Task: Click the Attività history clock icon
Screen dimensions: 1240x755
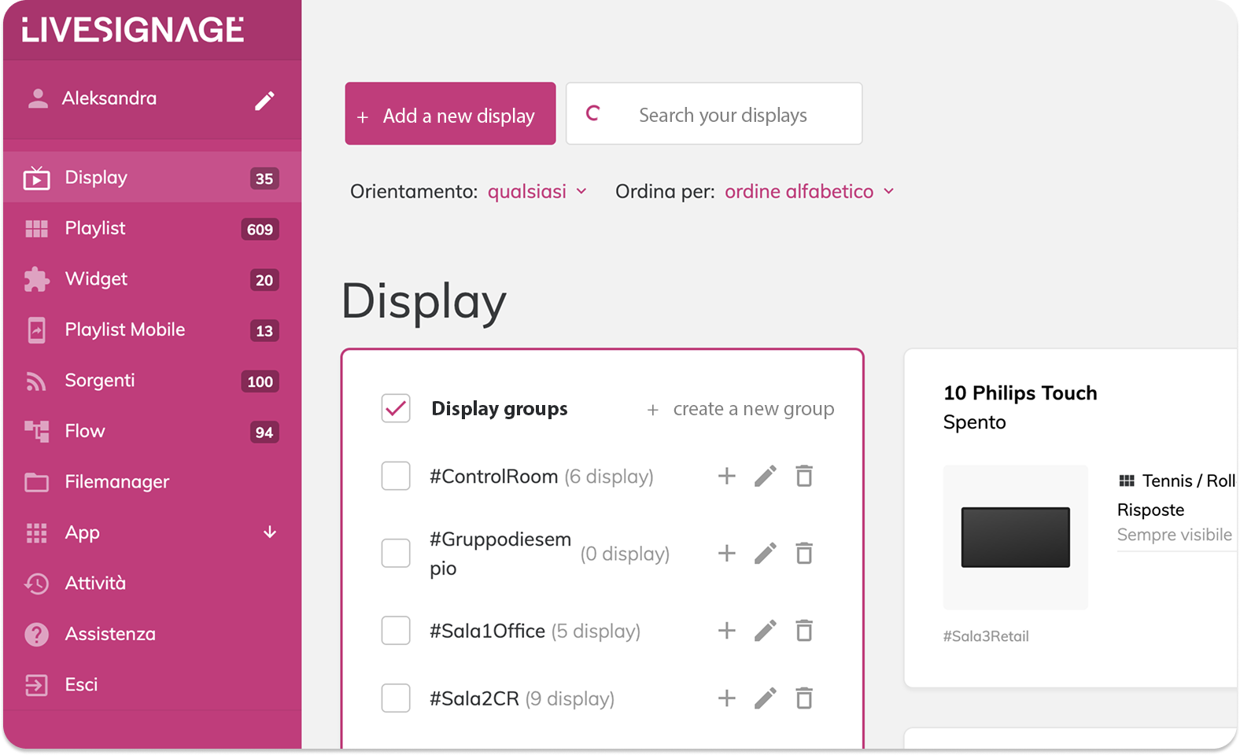Action: tap(36, 584)
